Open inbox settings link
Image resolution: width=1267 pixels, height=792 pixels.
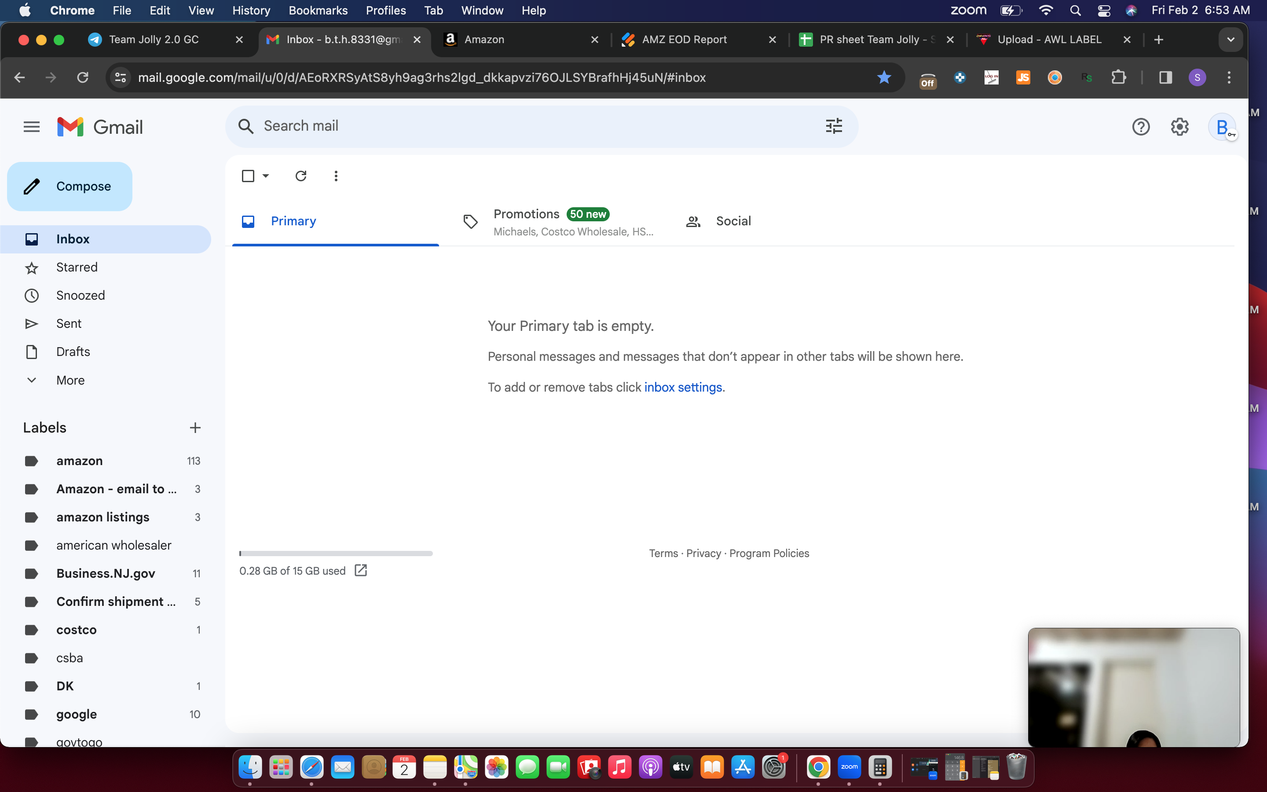click(683, 387)
